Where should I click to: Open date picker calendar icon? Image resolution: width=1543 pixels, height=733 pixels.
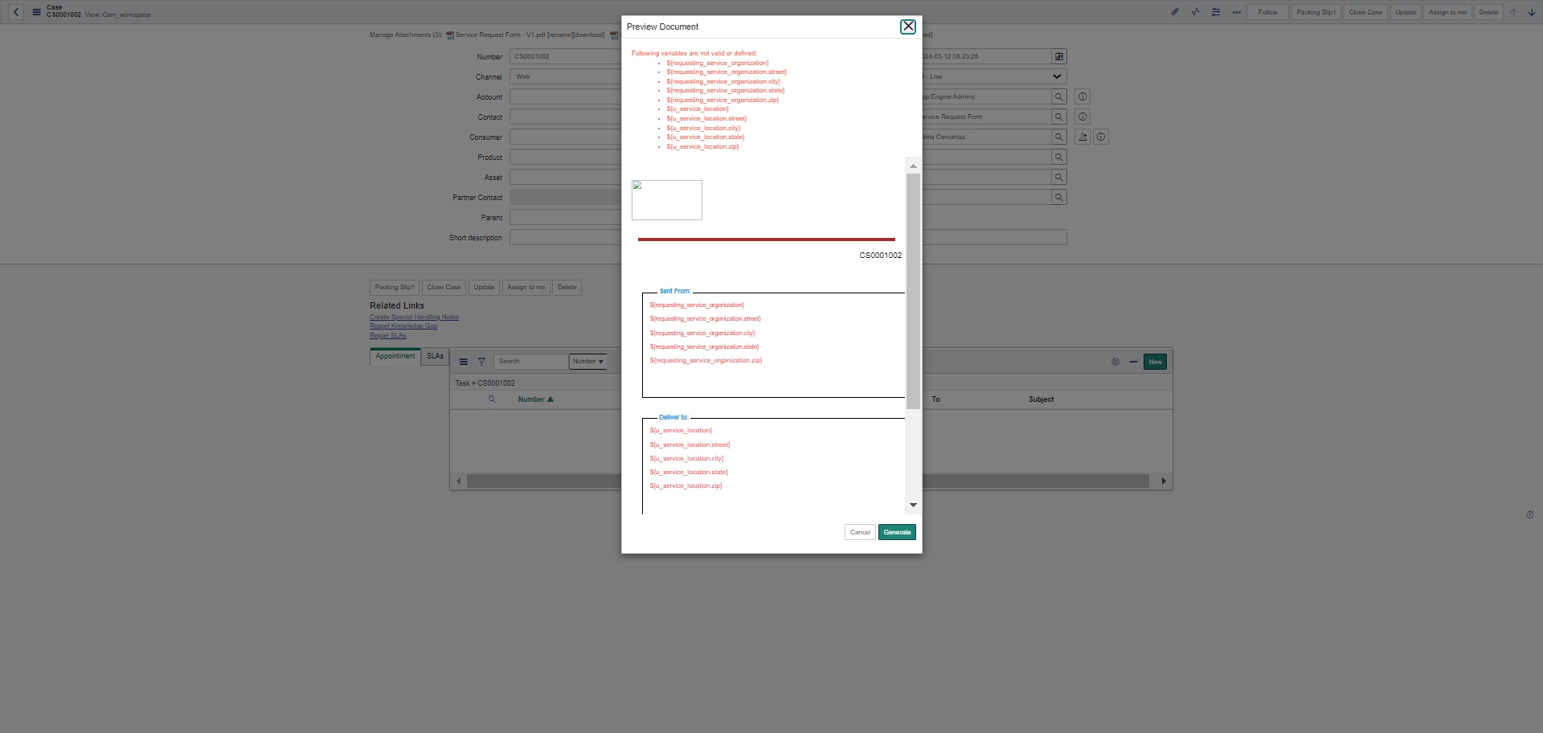pos(1059,56)
